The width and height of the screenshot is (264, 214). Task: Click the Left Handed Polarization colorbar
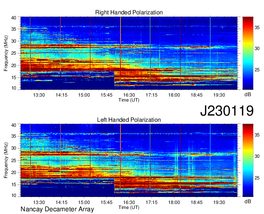tap(248, 160)
